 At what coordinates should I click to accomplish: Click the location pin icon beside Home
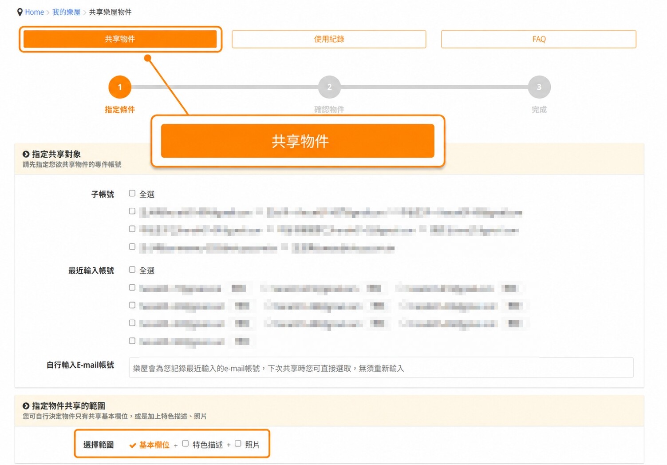[x=20, y=12]
